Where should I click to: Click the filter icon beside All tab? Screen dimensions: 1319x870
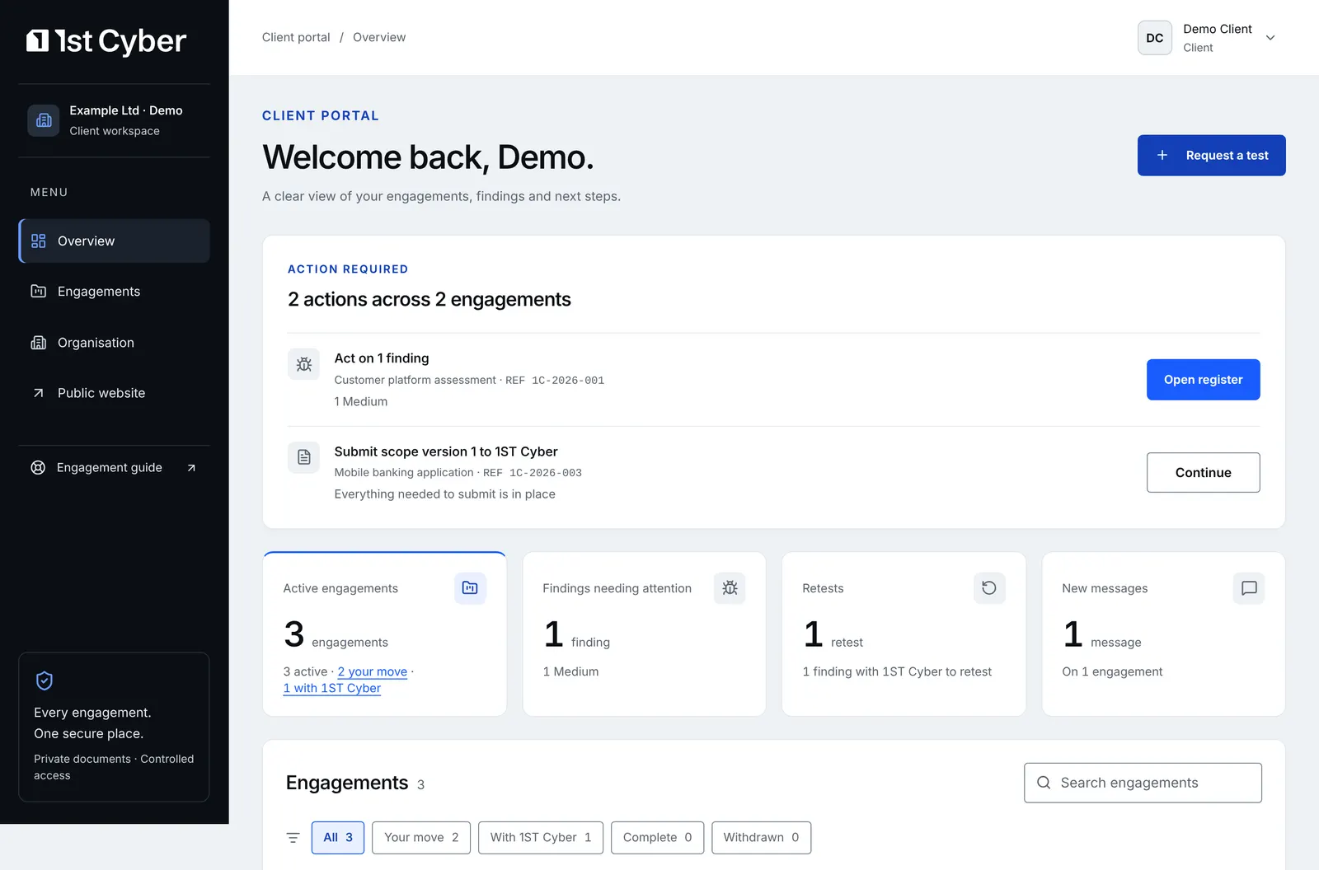coord(293,838)
